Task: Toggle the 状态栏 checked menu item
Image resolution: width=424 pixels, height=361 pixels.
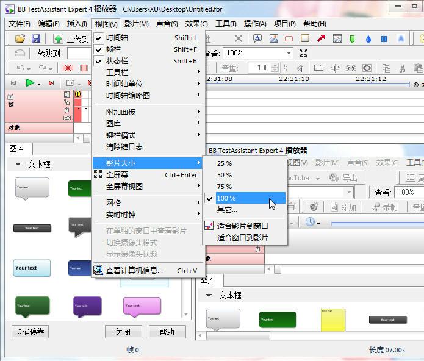Action: click(117, 61)
